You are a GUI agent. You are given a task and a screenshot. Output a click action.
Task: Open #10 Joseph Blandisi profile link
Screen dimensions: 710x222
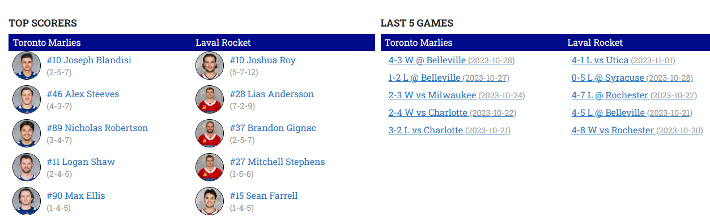point(89,60)
